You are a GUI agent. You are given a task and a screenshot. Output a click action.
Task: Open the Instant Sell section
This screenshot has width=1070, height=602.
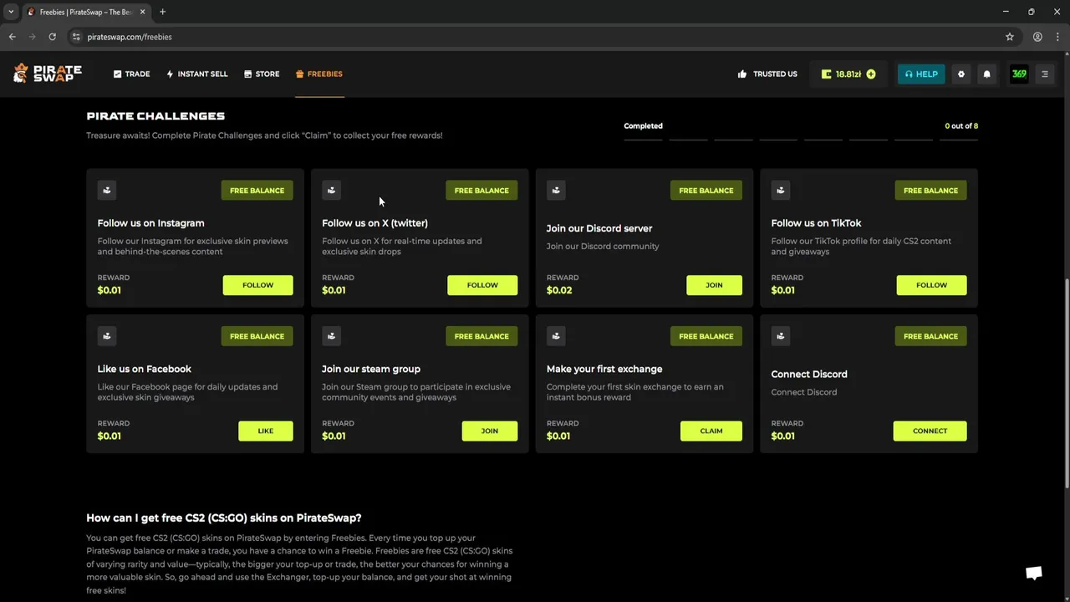coord(197,74)
